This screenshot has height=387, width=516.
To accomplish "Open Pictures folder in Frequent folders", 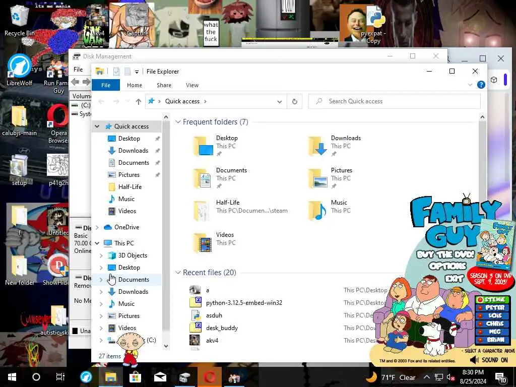I will coord(331,178).
